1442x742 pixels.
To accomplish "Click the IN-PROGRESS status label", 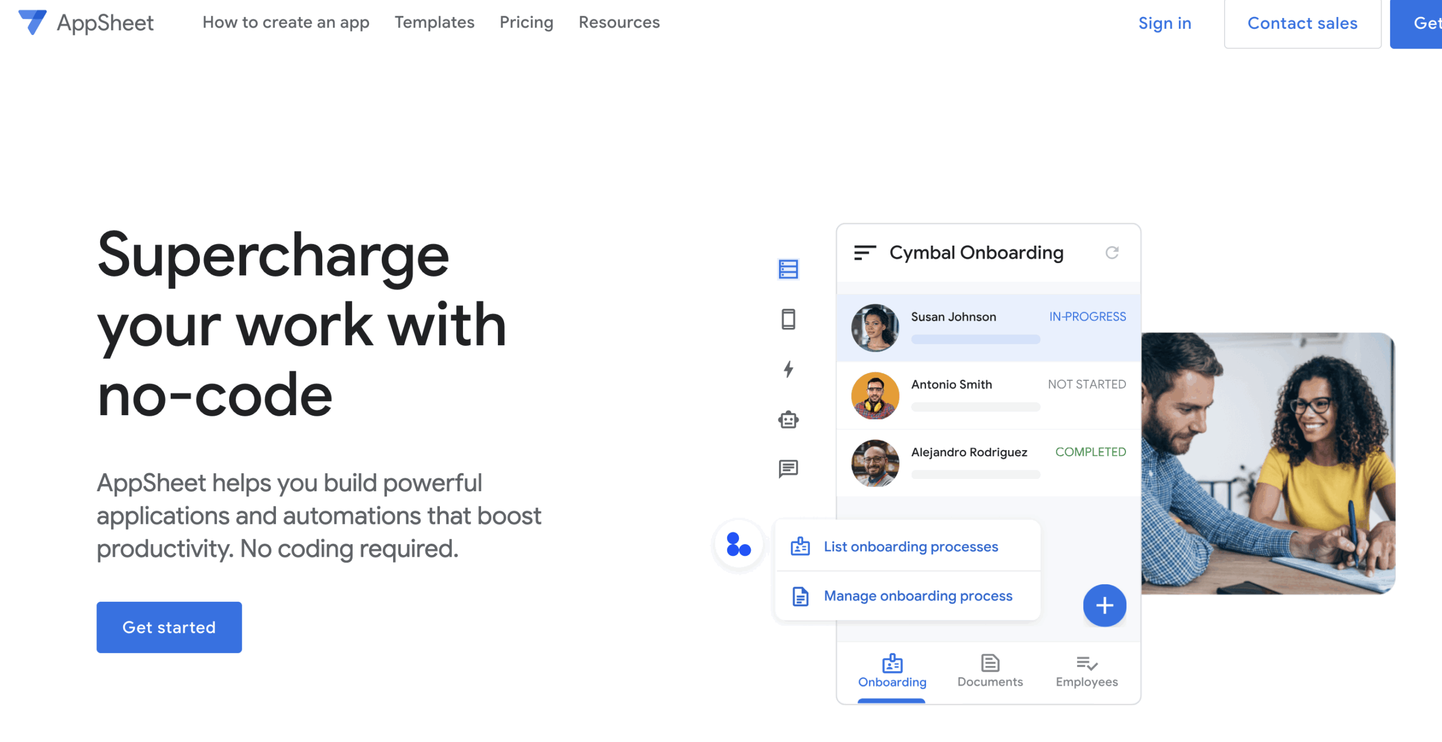I will point(1087,317).
